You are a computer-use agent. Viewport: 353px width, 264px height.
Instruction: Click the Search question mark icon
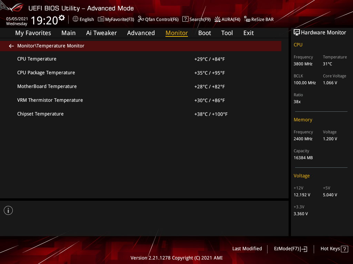pyautogui.click(x=185, y=19)
